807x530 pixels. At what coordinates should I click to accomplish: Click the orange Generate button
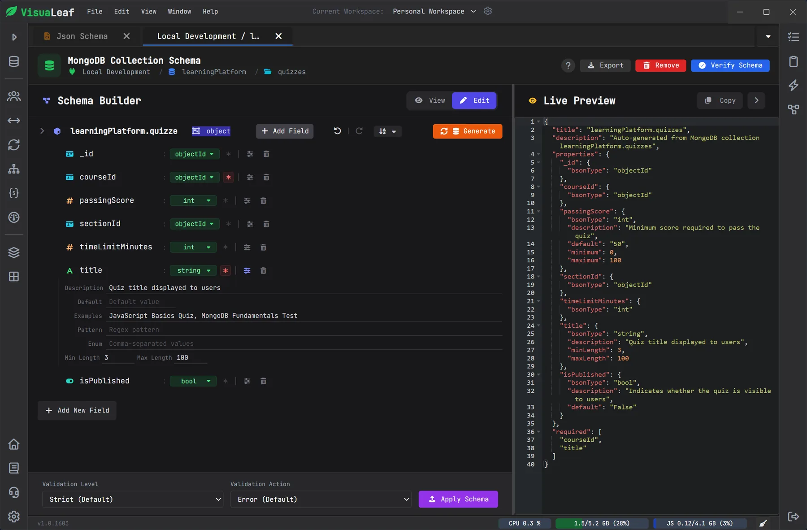(x=467, y=131)
